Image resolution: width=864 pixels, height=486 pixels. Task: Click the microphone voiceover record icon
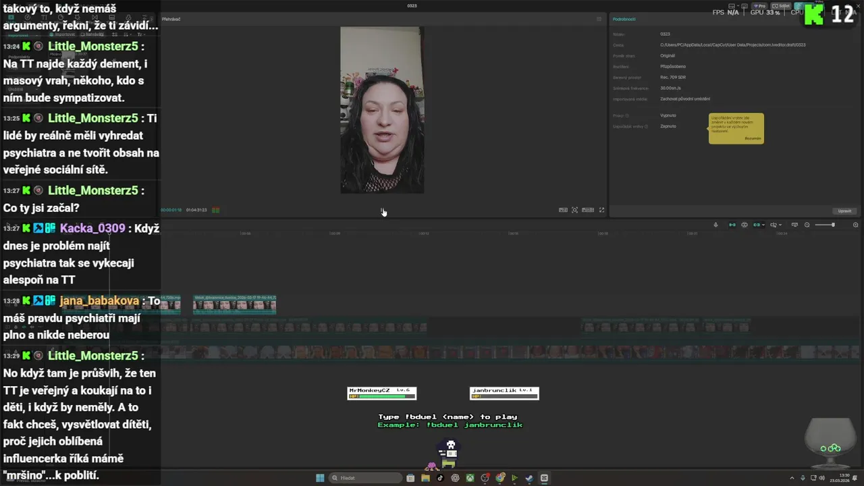click(715, 225)
